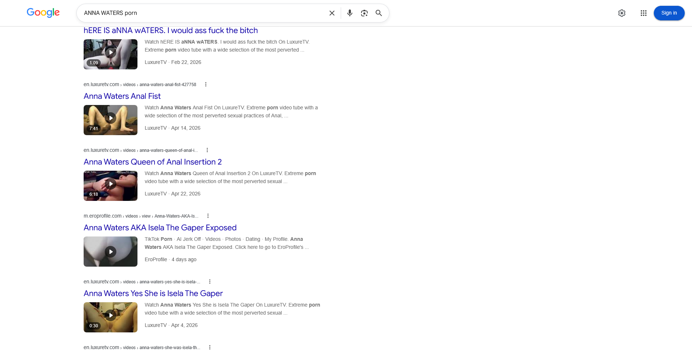
Task: Play the video thumbnail dated 4 days ago
Action: [x=111, y=251]
